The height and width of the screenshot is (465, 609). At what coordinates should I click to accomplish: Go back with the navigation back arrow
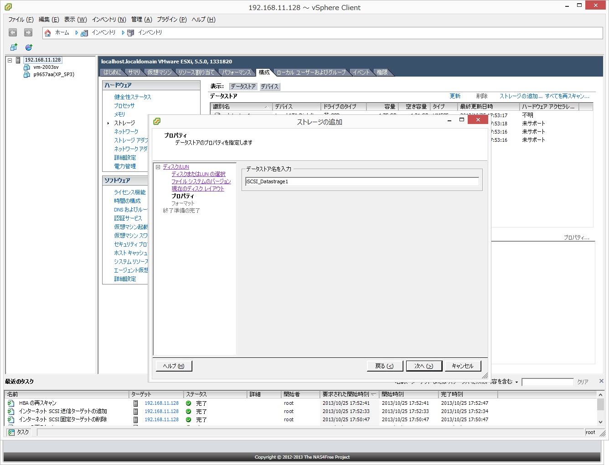point(13,32)
